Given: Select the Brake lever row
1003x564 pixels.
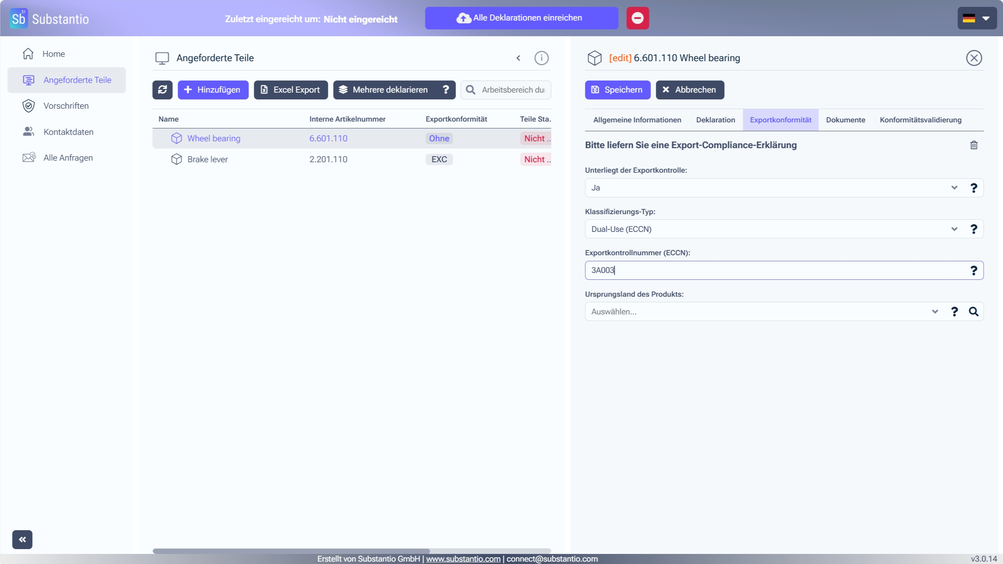Looking at the screenshot, I should 207,159.
